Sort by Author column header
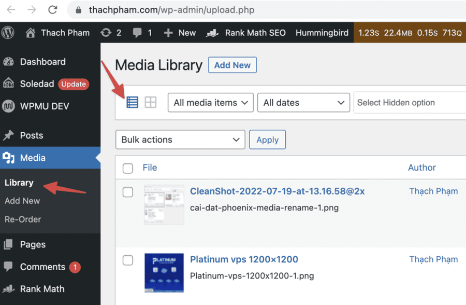Image resolution: width=466 pixels, height=305 pixels. pyautogui.click(x=421, y=168)
